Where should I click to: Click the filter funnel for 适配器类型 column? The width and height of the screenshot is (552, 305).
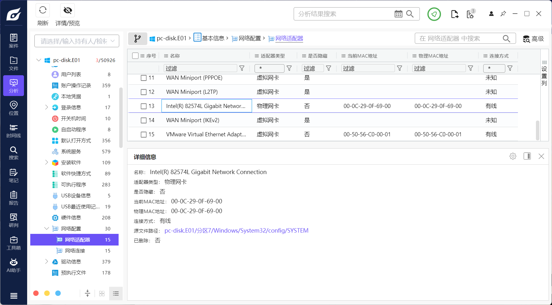tap(289, 68)
